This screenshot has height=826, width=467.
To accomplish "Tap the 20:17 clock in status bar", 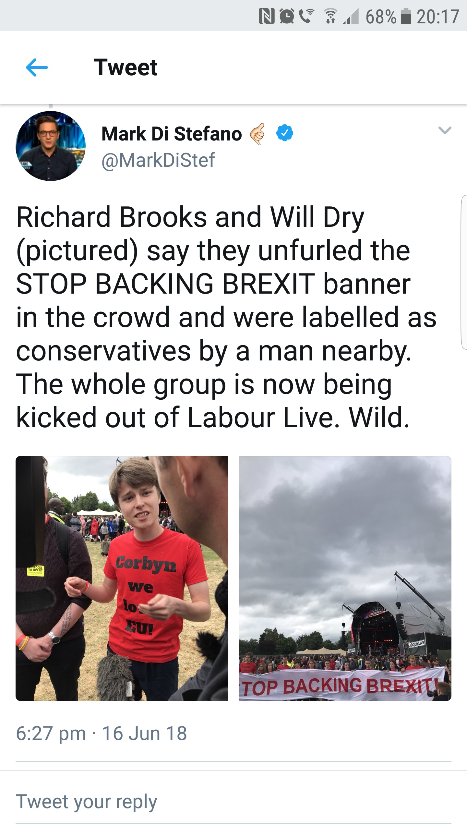I will 438,17.
